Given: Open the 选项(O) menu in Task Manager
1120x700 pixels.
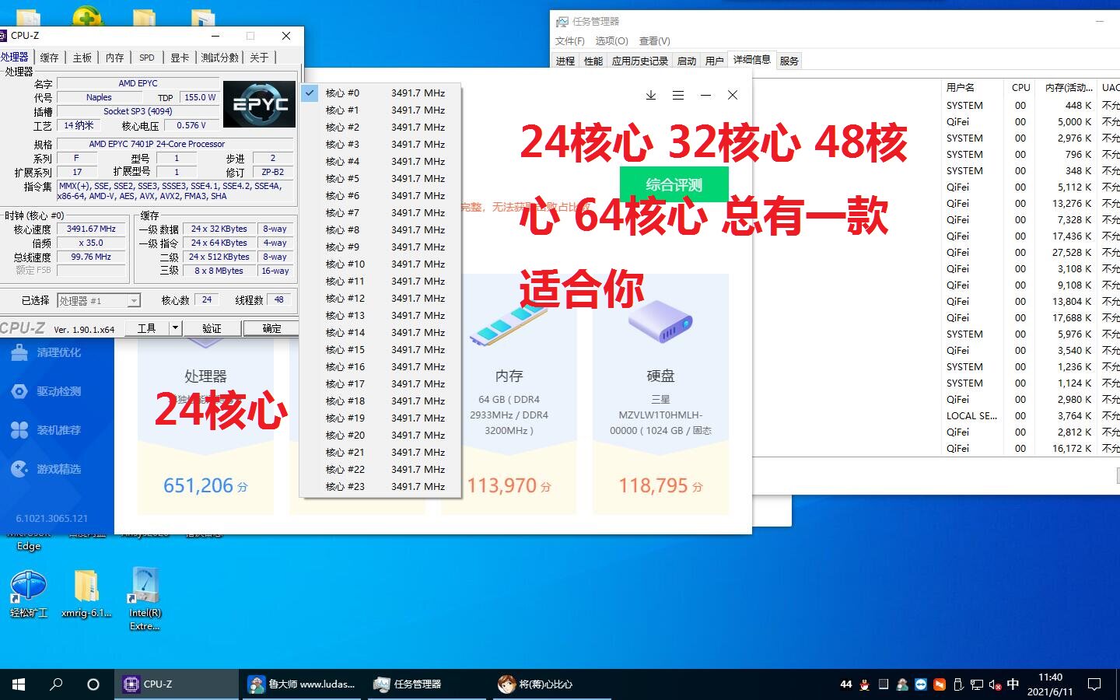Looking at the screenshot, I should tap(611, 41).
